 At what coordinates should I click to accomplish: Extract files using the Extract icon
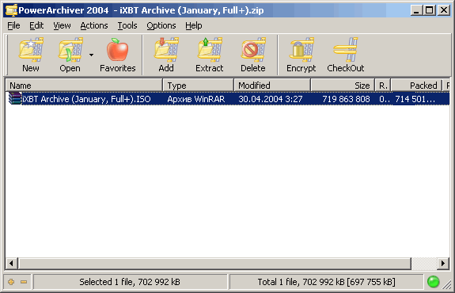[x=209, y=55]
